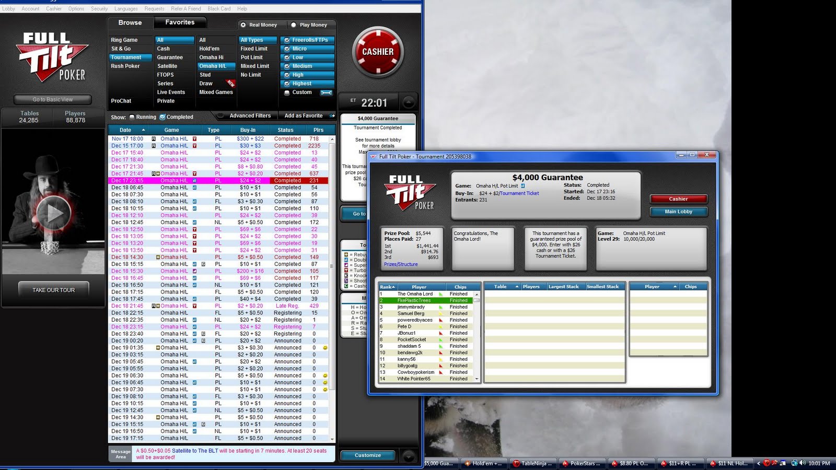Image resolution: width=836 pixels, height=470 pixels.
Task: Select the FkePlasticTrees player row
Action: [425, 300]
